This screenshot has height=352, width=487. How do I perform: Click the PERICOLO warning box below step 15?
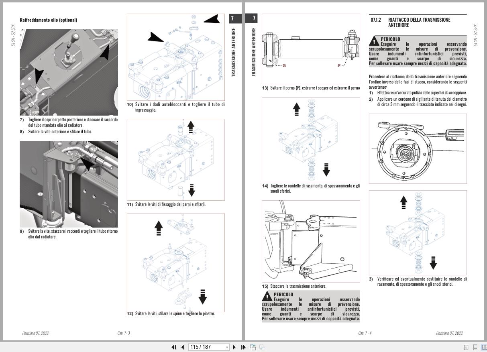tap(311, 307)
